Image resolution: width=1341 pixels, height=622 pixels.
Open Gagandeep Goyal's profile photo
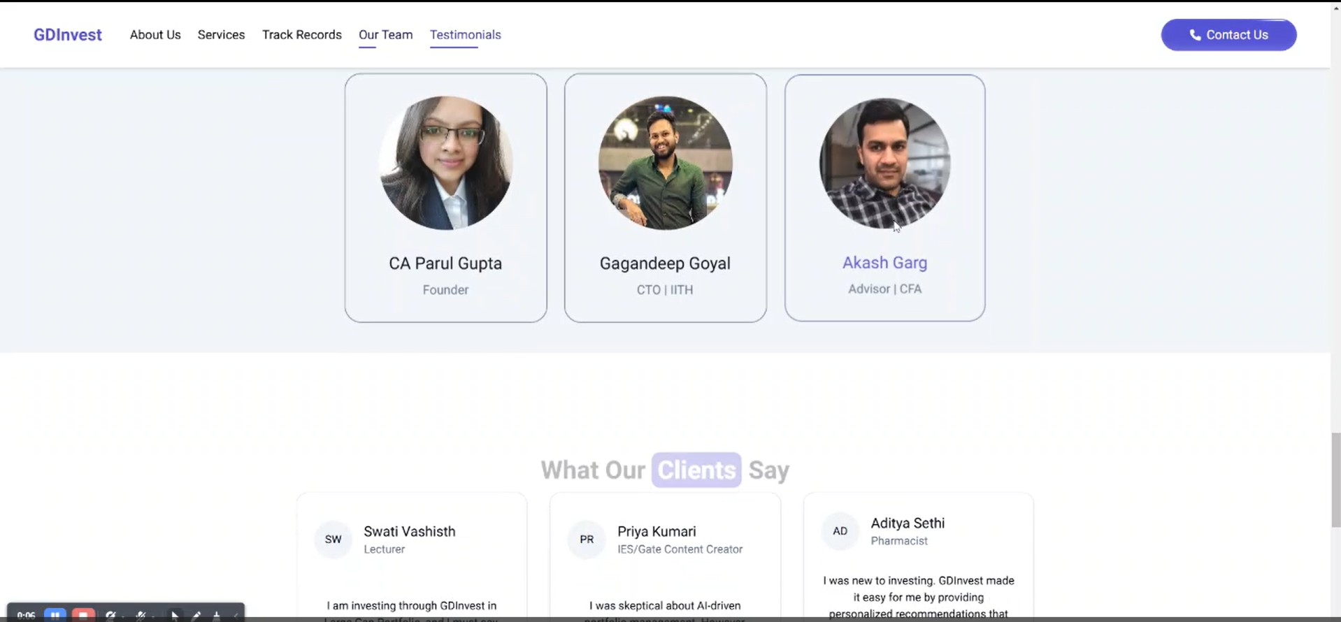665,163
